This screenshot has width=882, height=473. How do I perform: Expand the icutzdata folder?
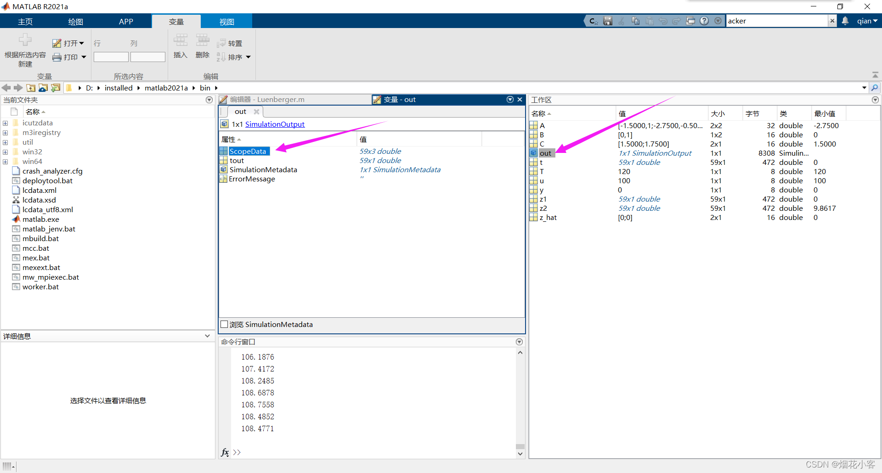[5, 123]
